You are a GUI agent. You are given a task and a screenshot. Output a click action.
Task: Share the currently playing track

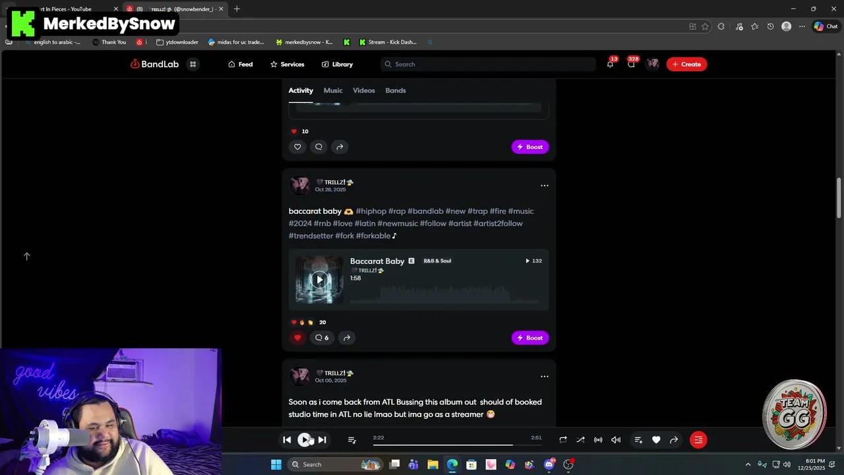click(674, 440)
